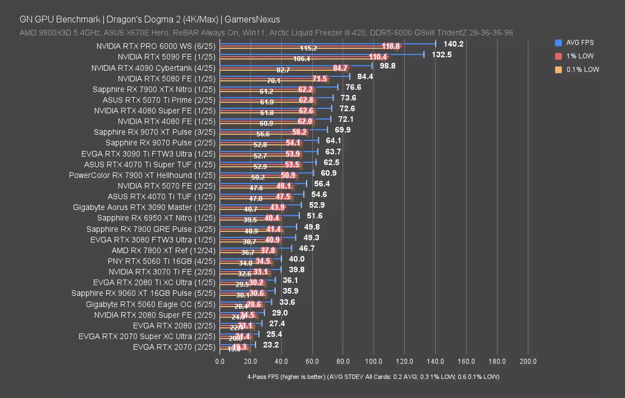625x398 pixels.
Task: Click the NVIDIA RTX 5090 FE label
Action: pyautogui.click(x=166, y=57)
